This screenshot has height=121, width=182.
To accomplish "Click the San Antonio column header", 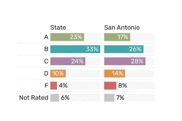I will tap(122, 27).
